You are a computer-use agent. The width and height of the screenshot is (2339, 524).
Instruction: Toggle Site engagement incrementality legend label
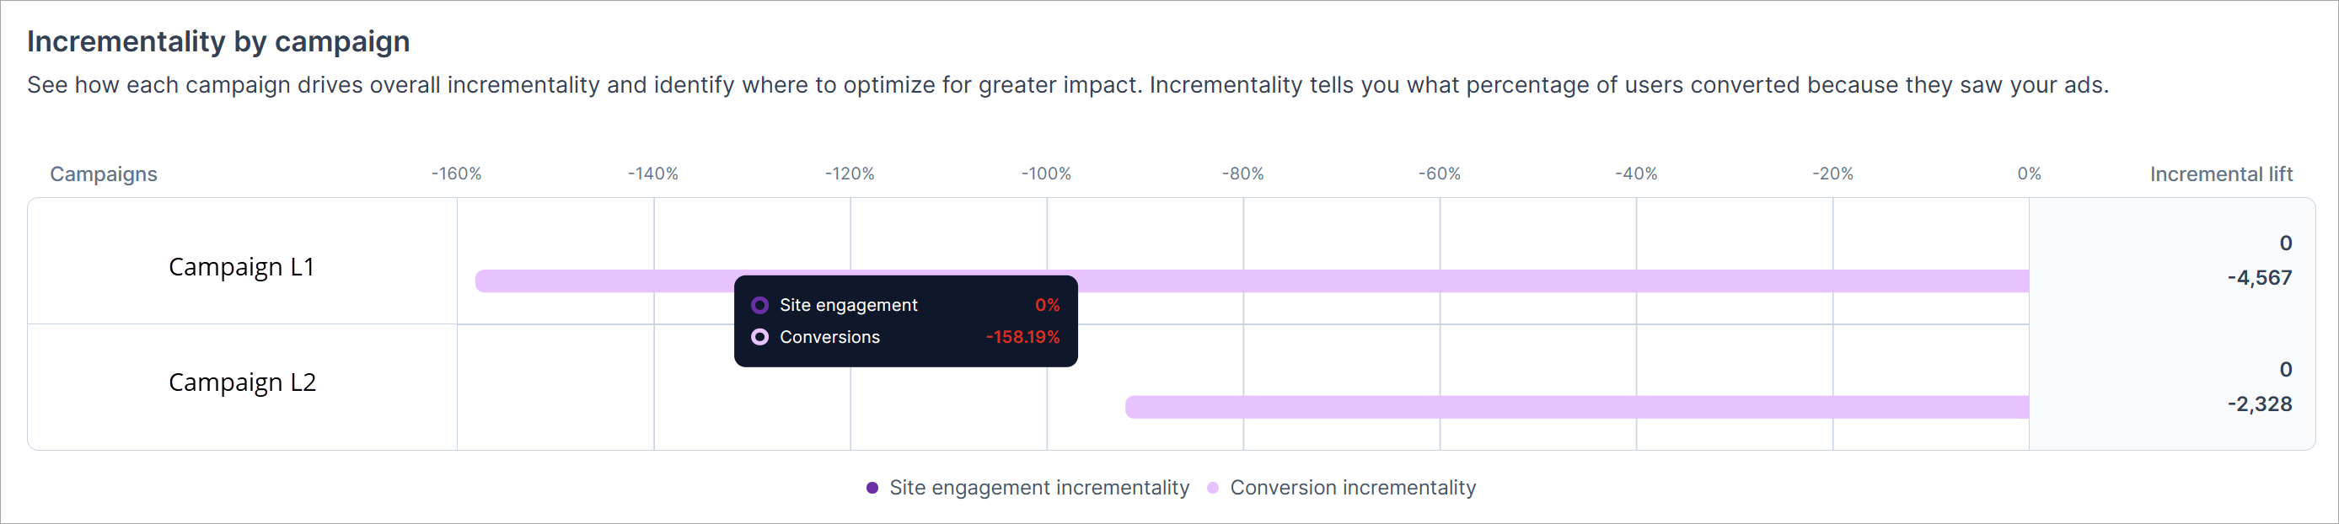(x=1038, y=488)
